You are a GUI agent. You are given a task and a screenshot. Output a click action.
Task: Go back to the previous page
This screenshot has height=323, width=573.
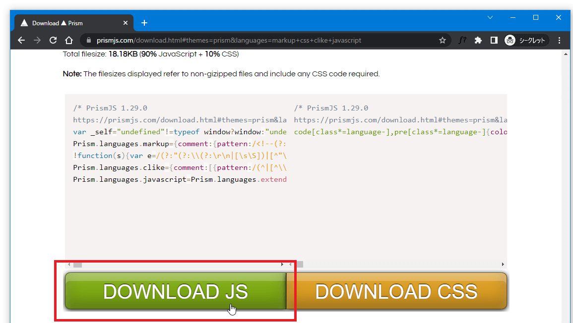click(21, 41)
